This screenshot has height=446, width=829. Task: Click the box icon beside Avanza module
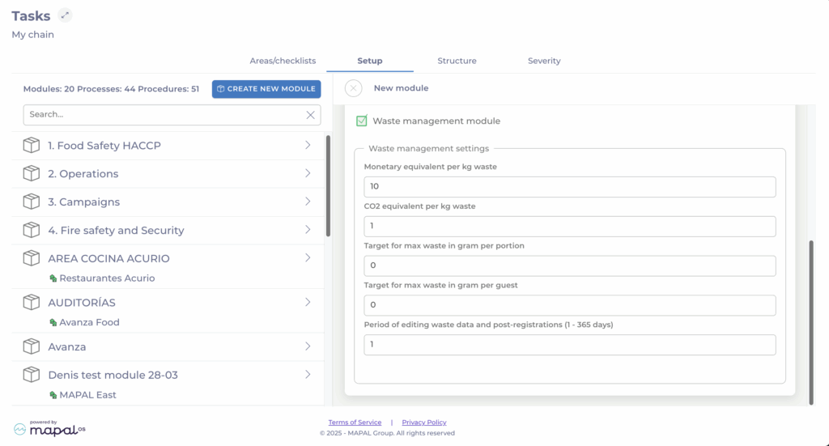click(32, 347)
